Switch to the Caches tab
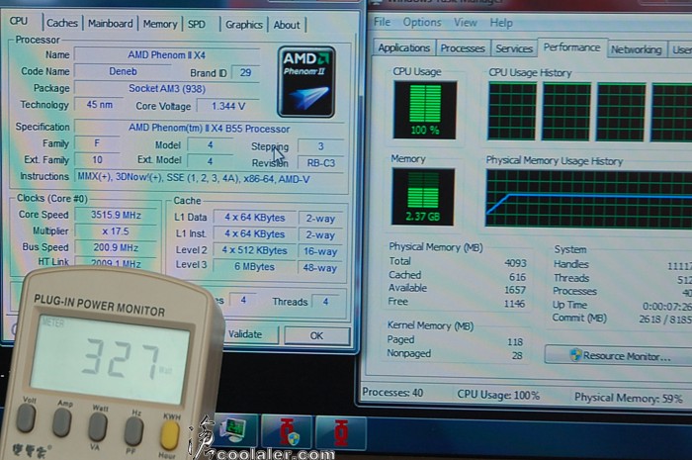Viewport: 692px width, 460px height. click(x=62, y=24)
